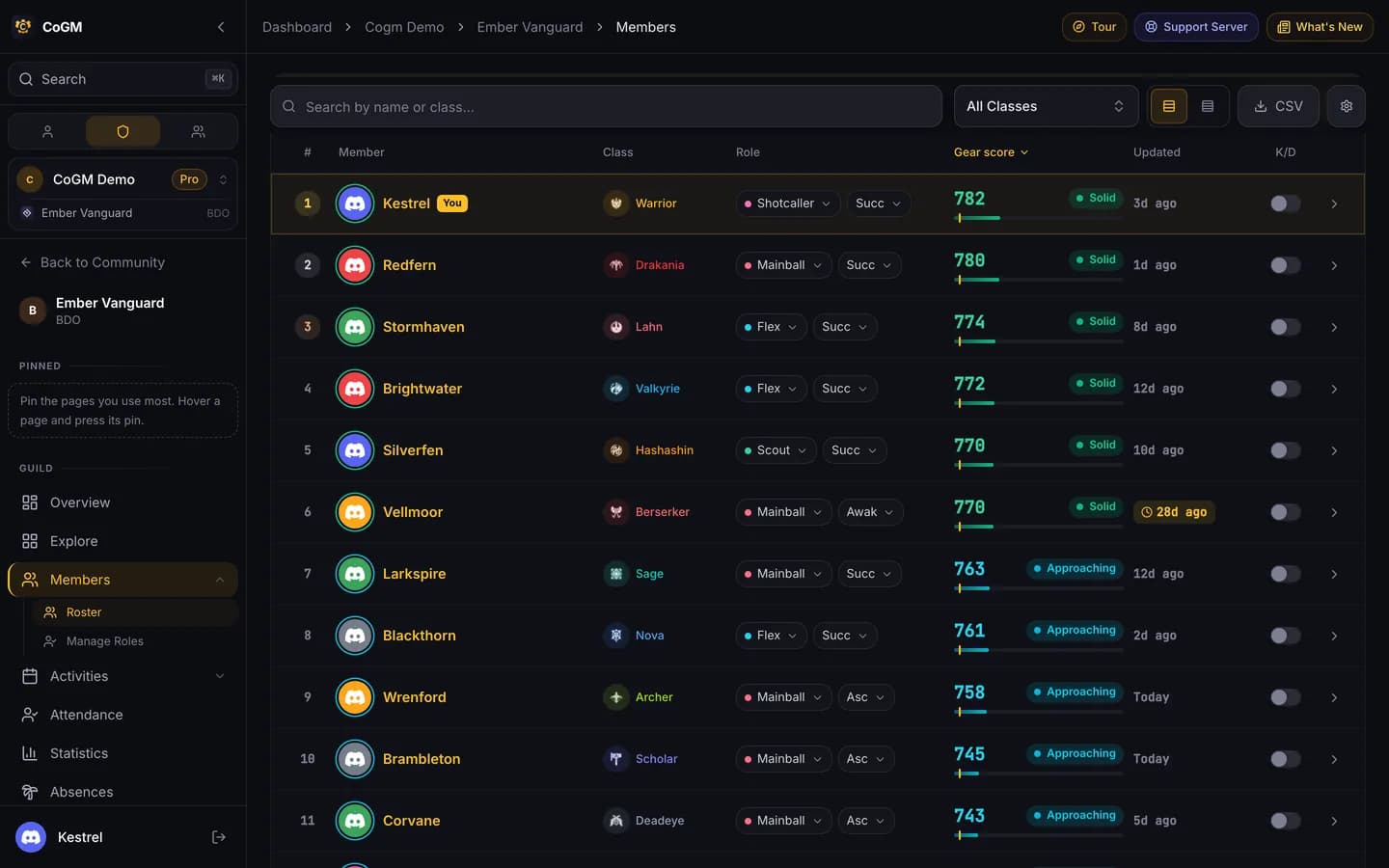Image resolution: width=1389 pixels, height=868 pixels.
Task: Toggle K/D switch for Redfern
Action: [x=1285, y=265]
